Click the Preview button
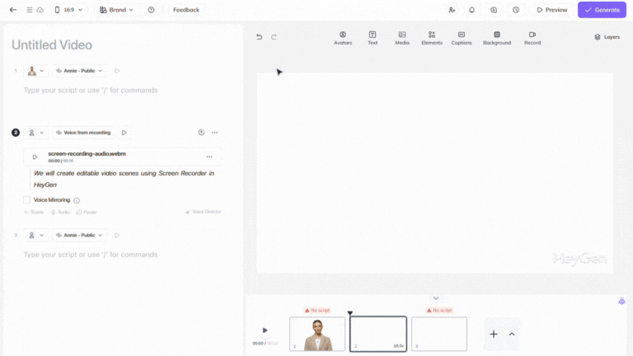Image resolution: width=633 pixels, height=356 pixels. pos(552,10)
